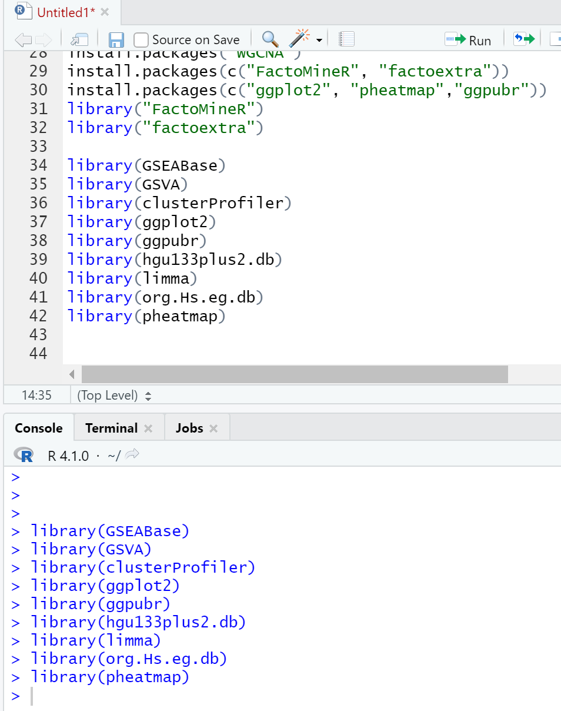Switch to the Jobs tab

(x=189, y=428)
